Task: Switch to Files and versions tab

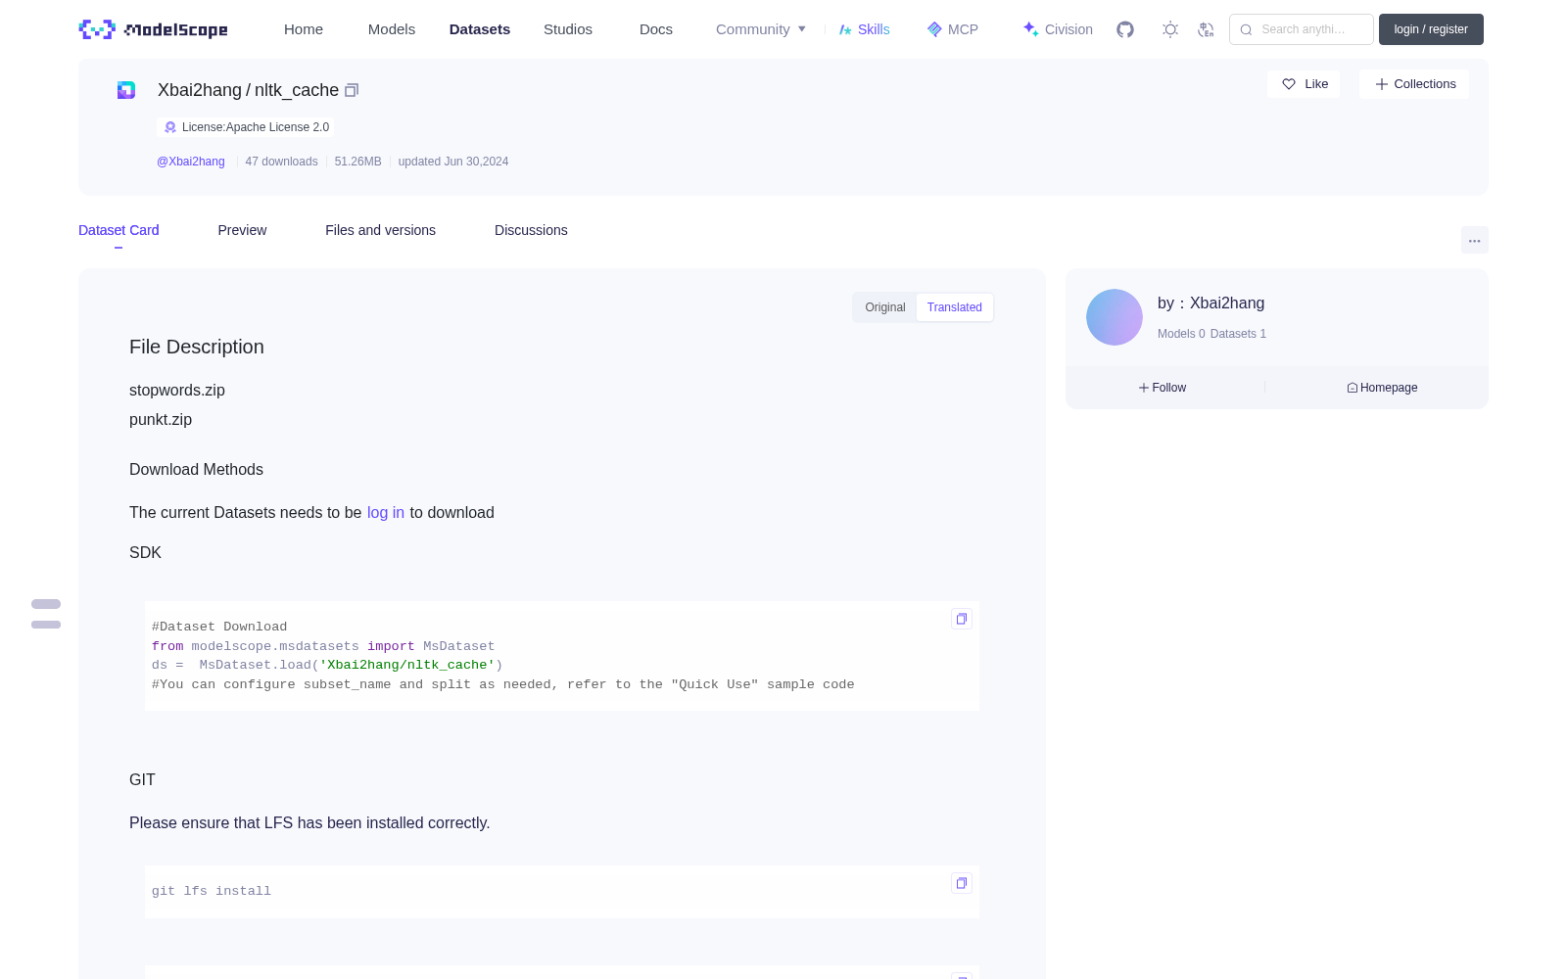Action: 380,230
